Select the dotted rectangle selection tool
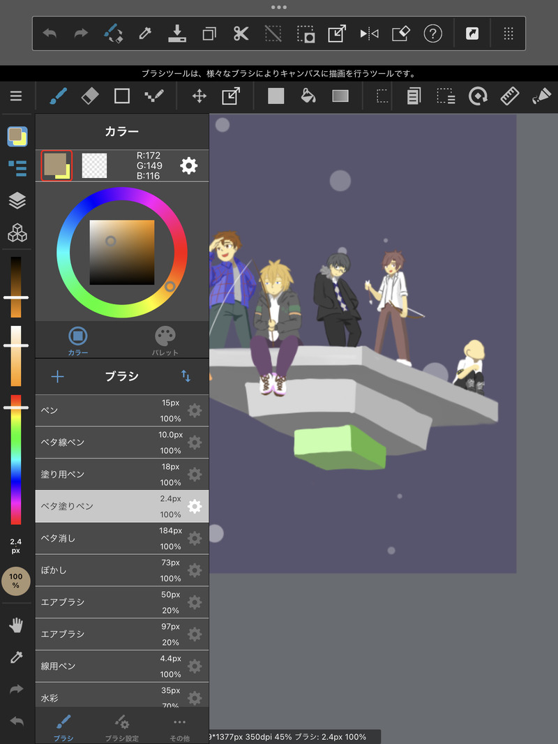This screenshot has height=744, width=558. tap(382, 96)
